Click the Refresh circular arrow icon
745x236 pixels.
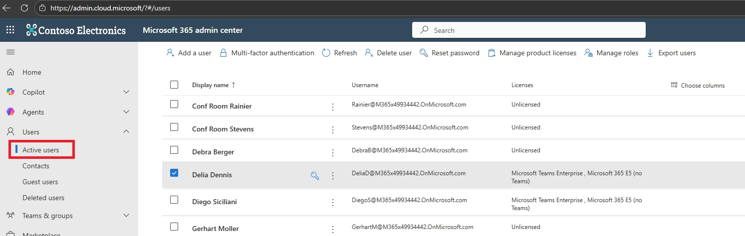(326, 53)
